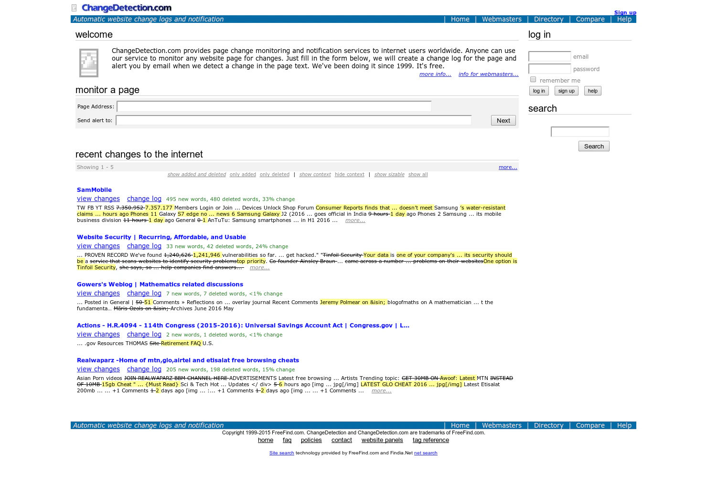The image size is (707, 495).
Task: Open change log for Website Security
Action: click(144, 246)
